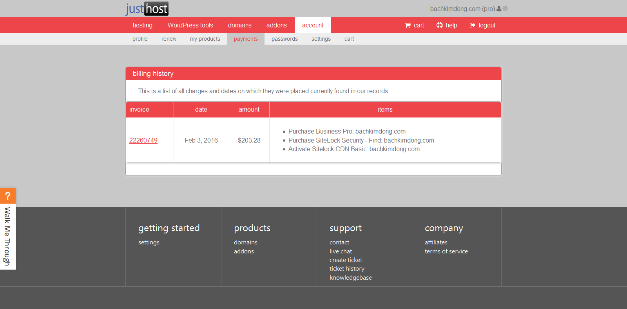Viewport: 627px width, 309px height.
Task: Open the hosting menu
Action: (142, 25)
